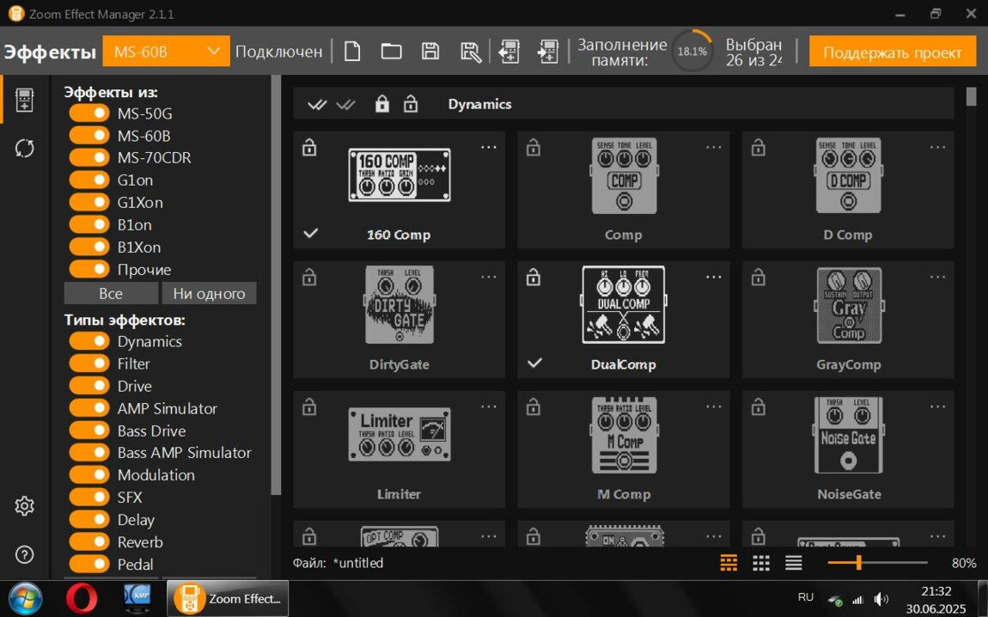Switch to grid view icon
988x617 pixels.
(x=761, y=563)
